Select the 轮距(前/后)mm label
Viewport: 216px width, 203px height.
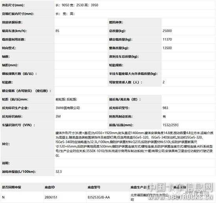click(15, 99)
